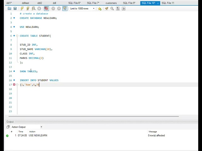This screenshot has height=151, width=202.
Task: Click the SHOW TABLES statement
Action: pos(29,71)
